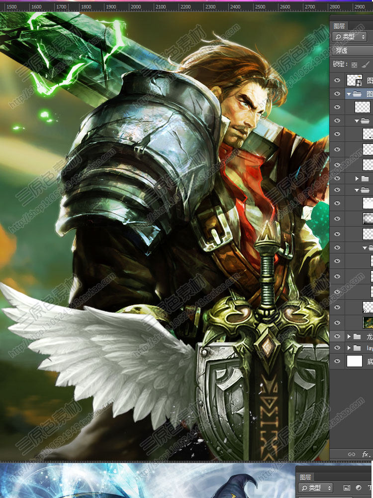Screen dimensions: 373x498
Task: Select the 图层 tab in upper panel
Action: (x=339, y=26)
